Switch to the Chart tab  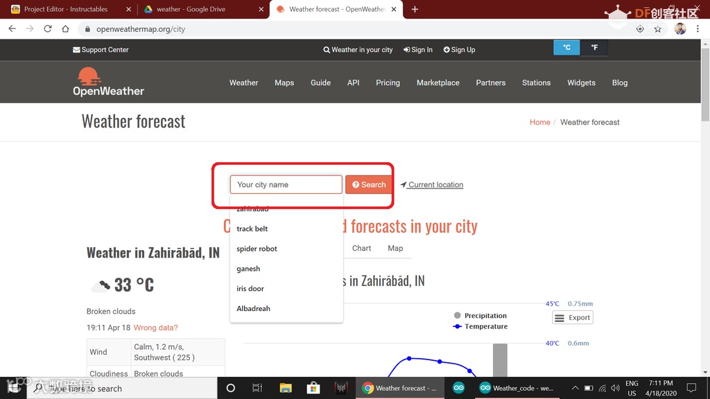click(361, 248)
